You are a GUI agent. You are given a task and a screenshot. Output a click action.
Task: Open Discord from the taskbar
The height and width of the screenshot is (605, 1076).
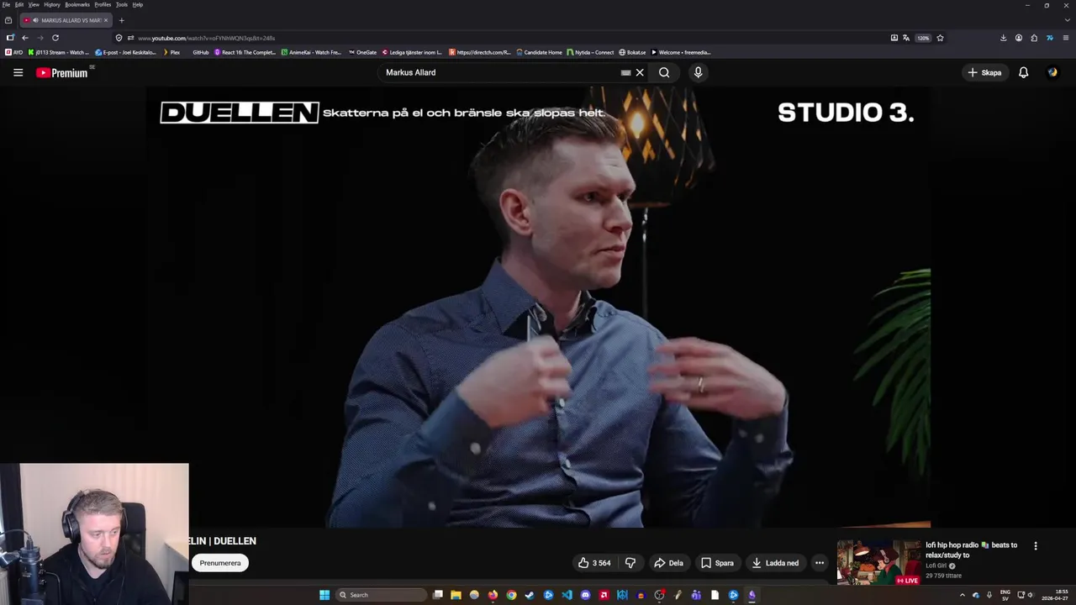pos(585,595)
